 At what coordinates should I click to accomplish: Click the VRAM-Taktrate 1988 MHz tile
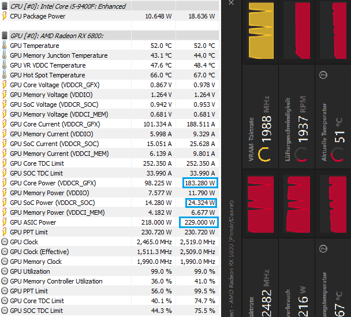point(260,117)
